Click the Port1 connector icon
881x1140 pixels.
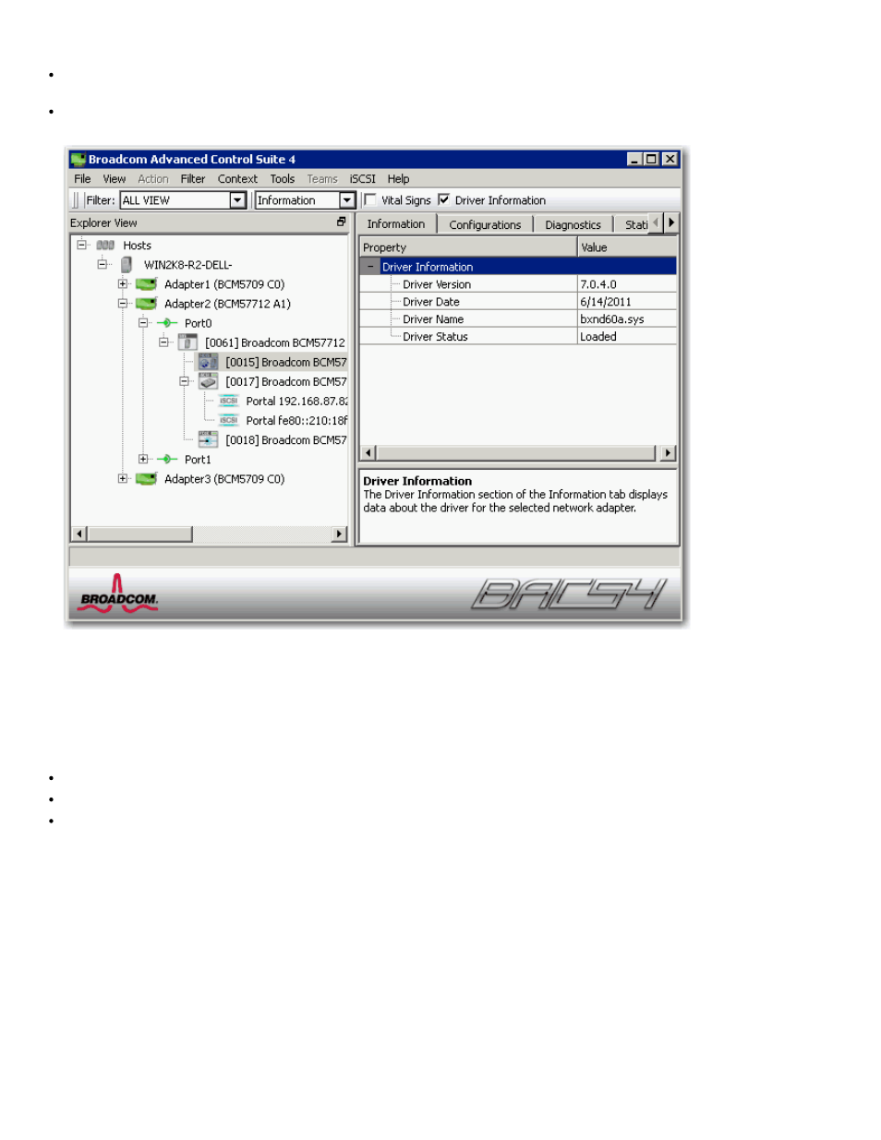click(x=167, y=459)
